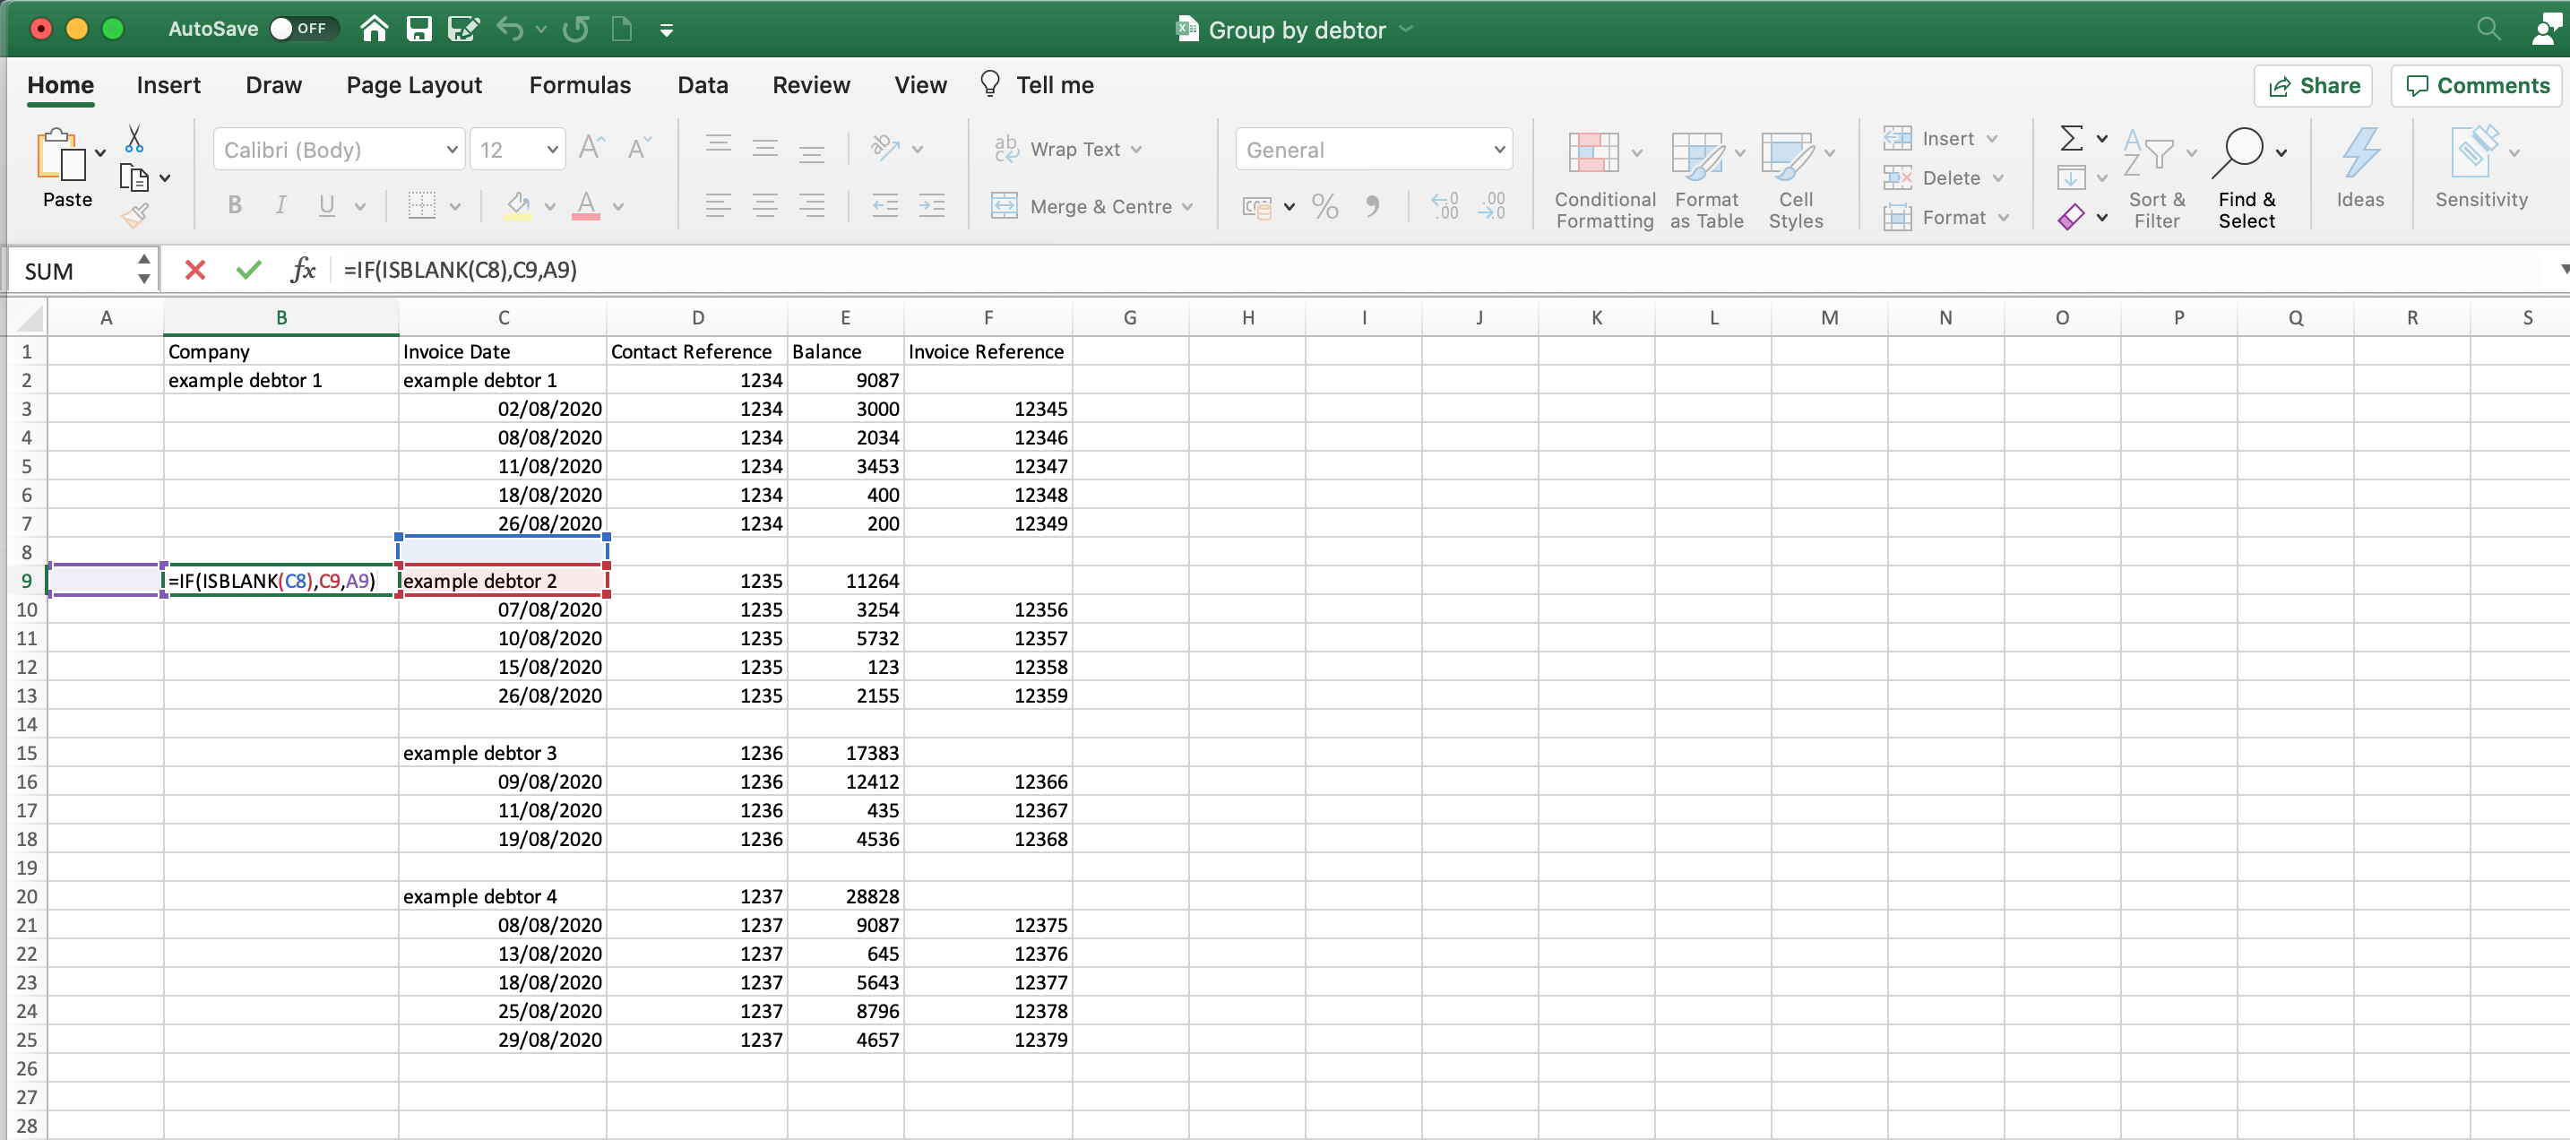Click the Home icon in title bar
The width and height of the screenshot is (2570, 1140).
click(x=375, y=29)
